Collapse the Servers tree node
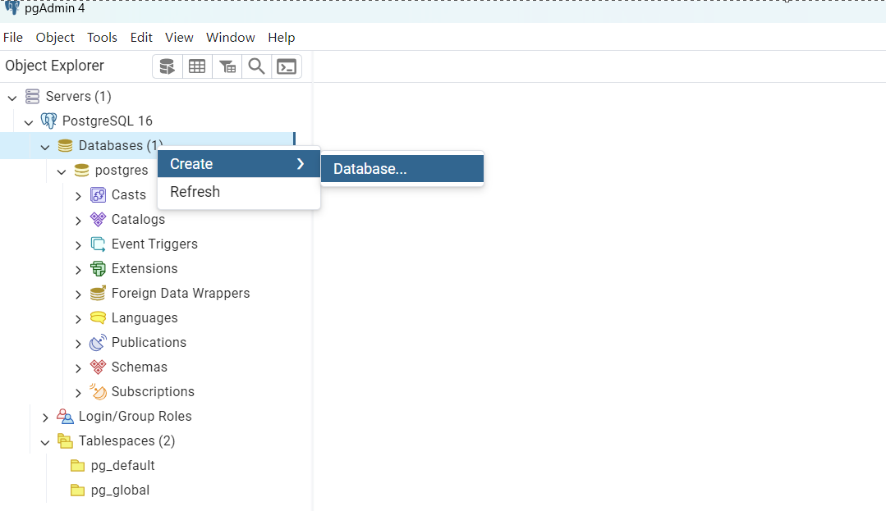886x511 pixels. [11, 96]
